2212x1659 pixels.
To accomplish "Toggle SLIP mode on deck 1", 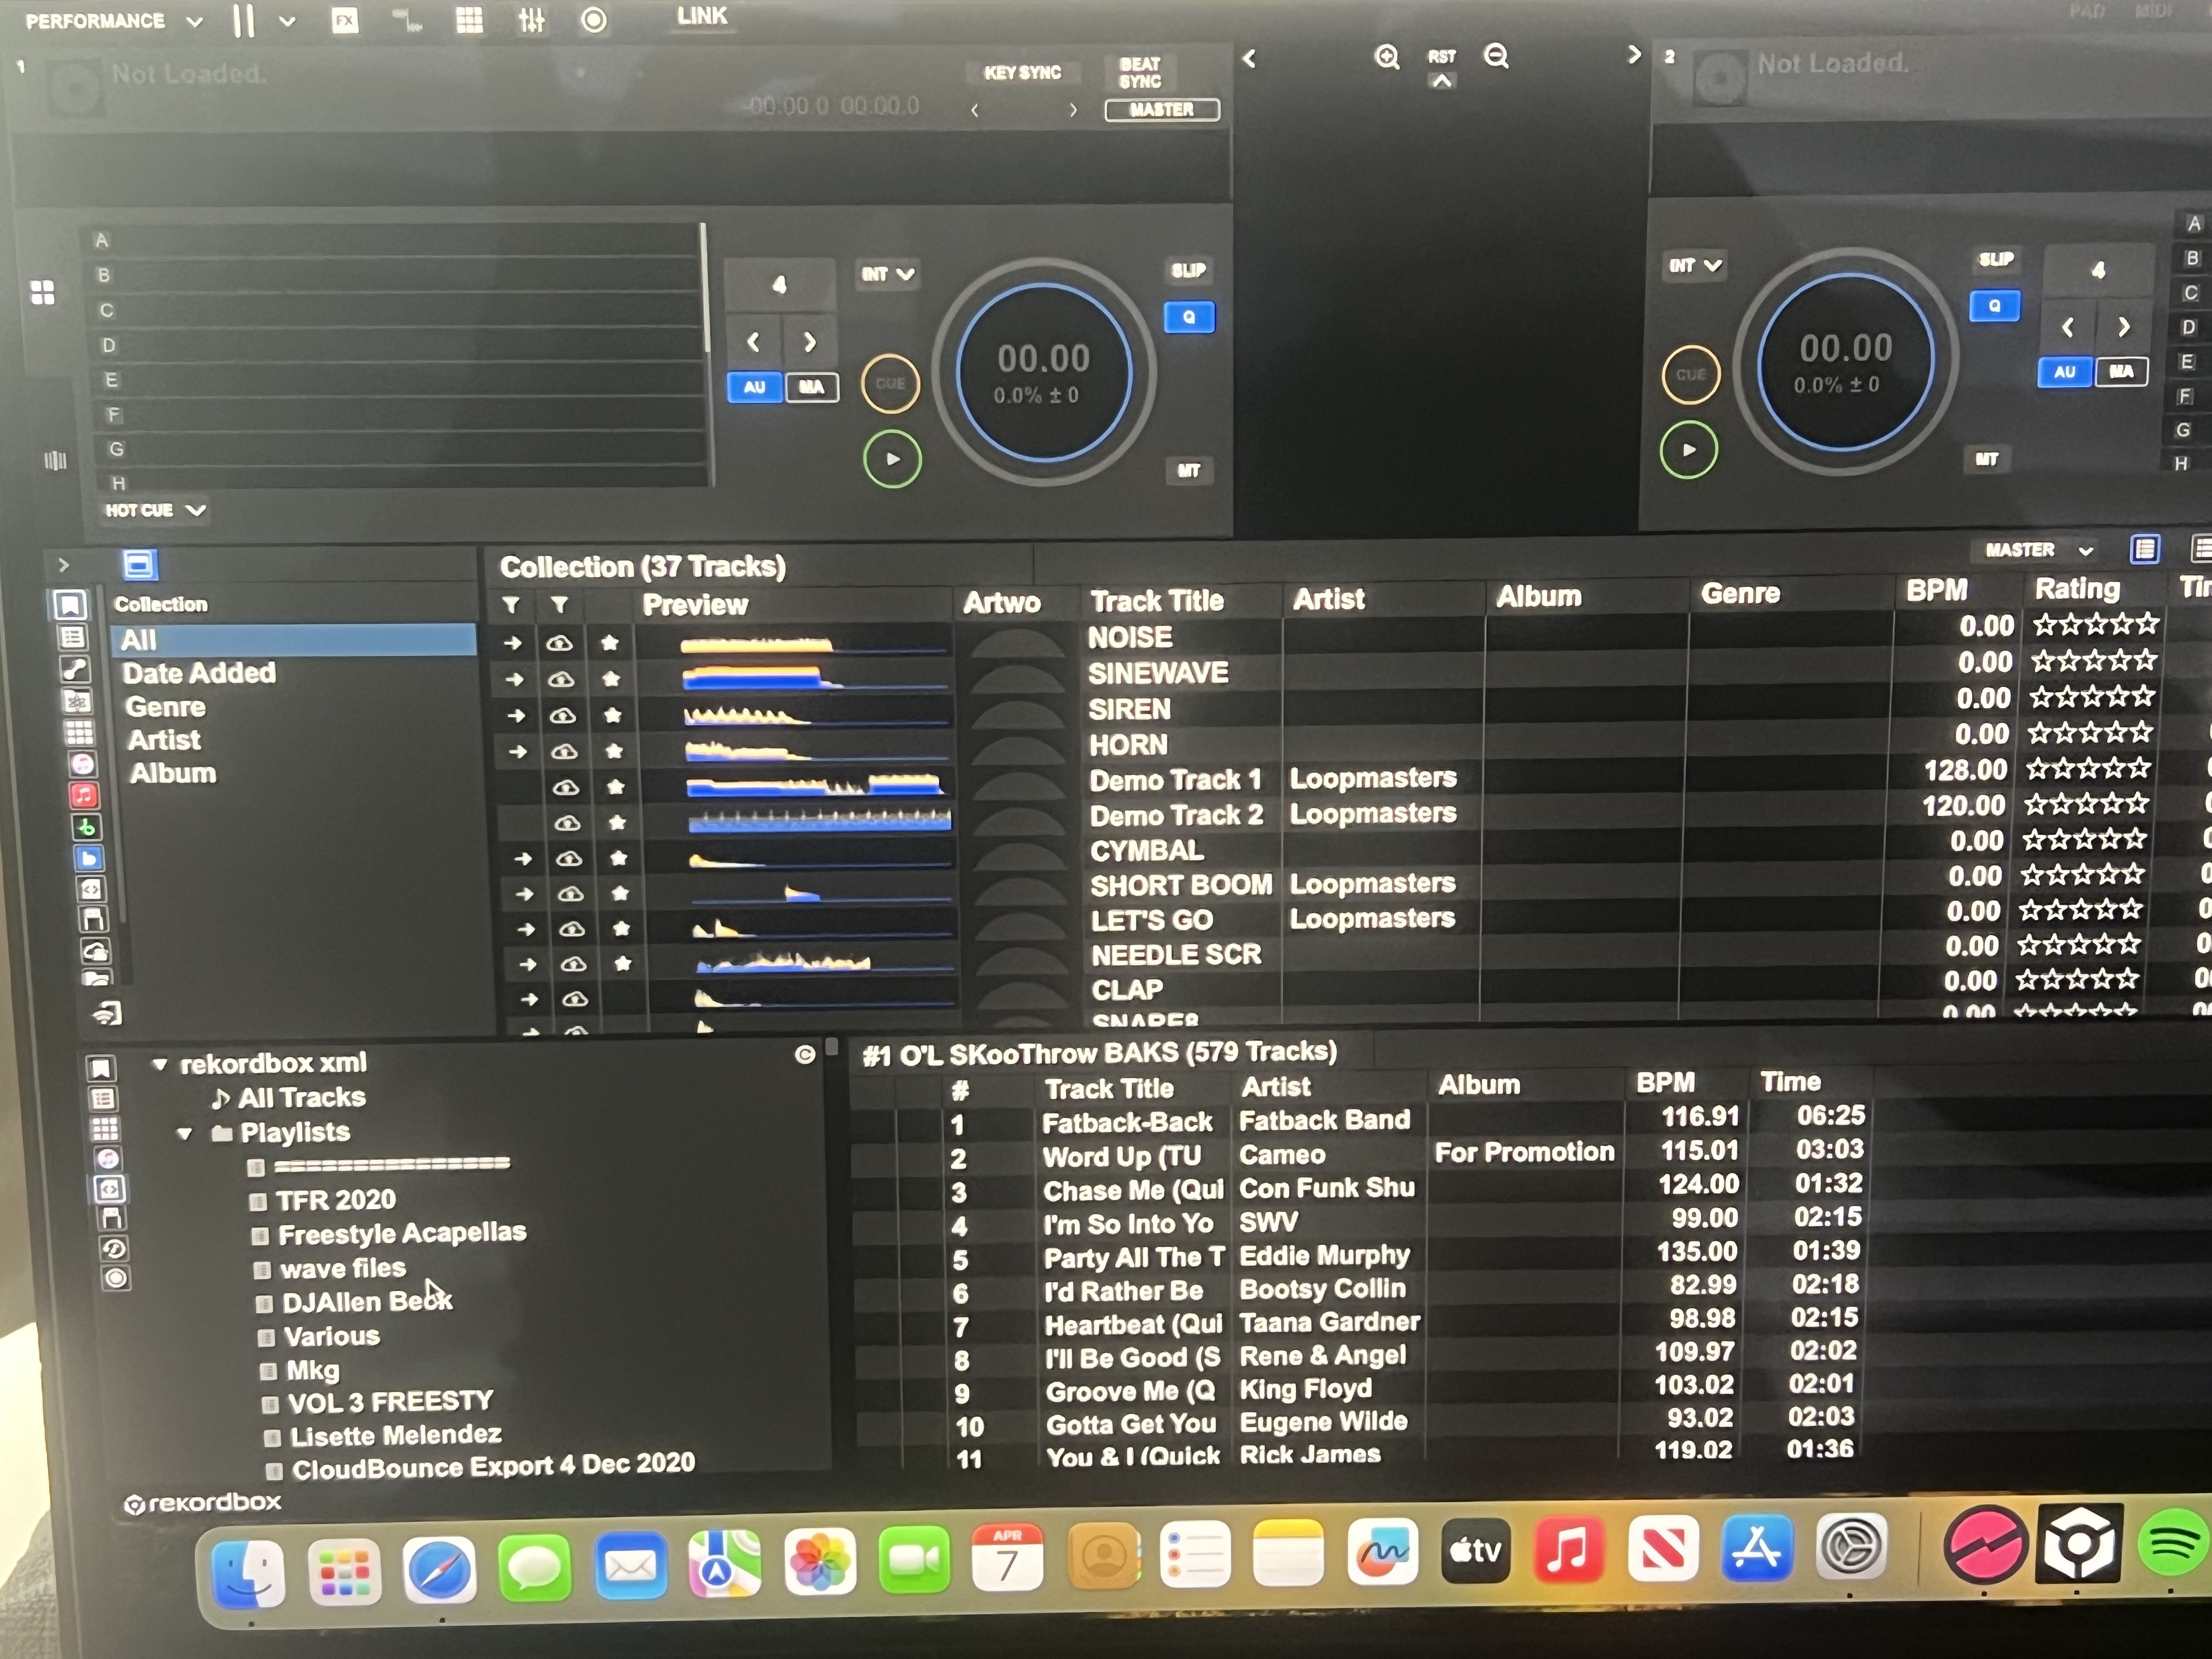I will 1188,270.
